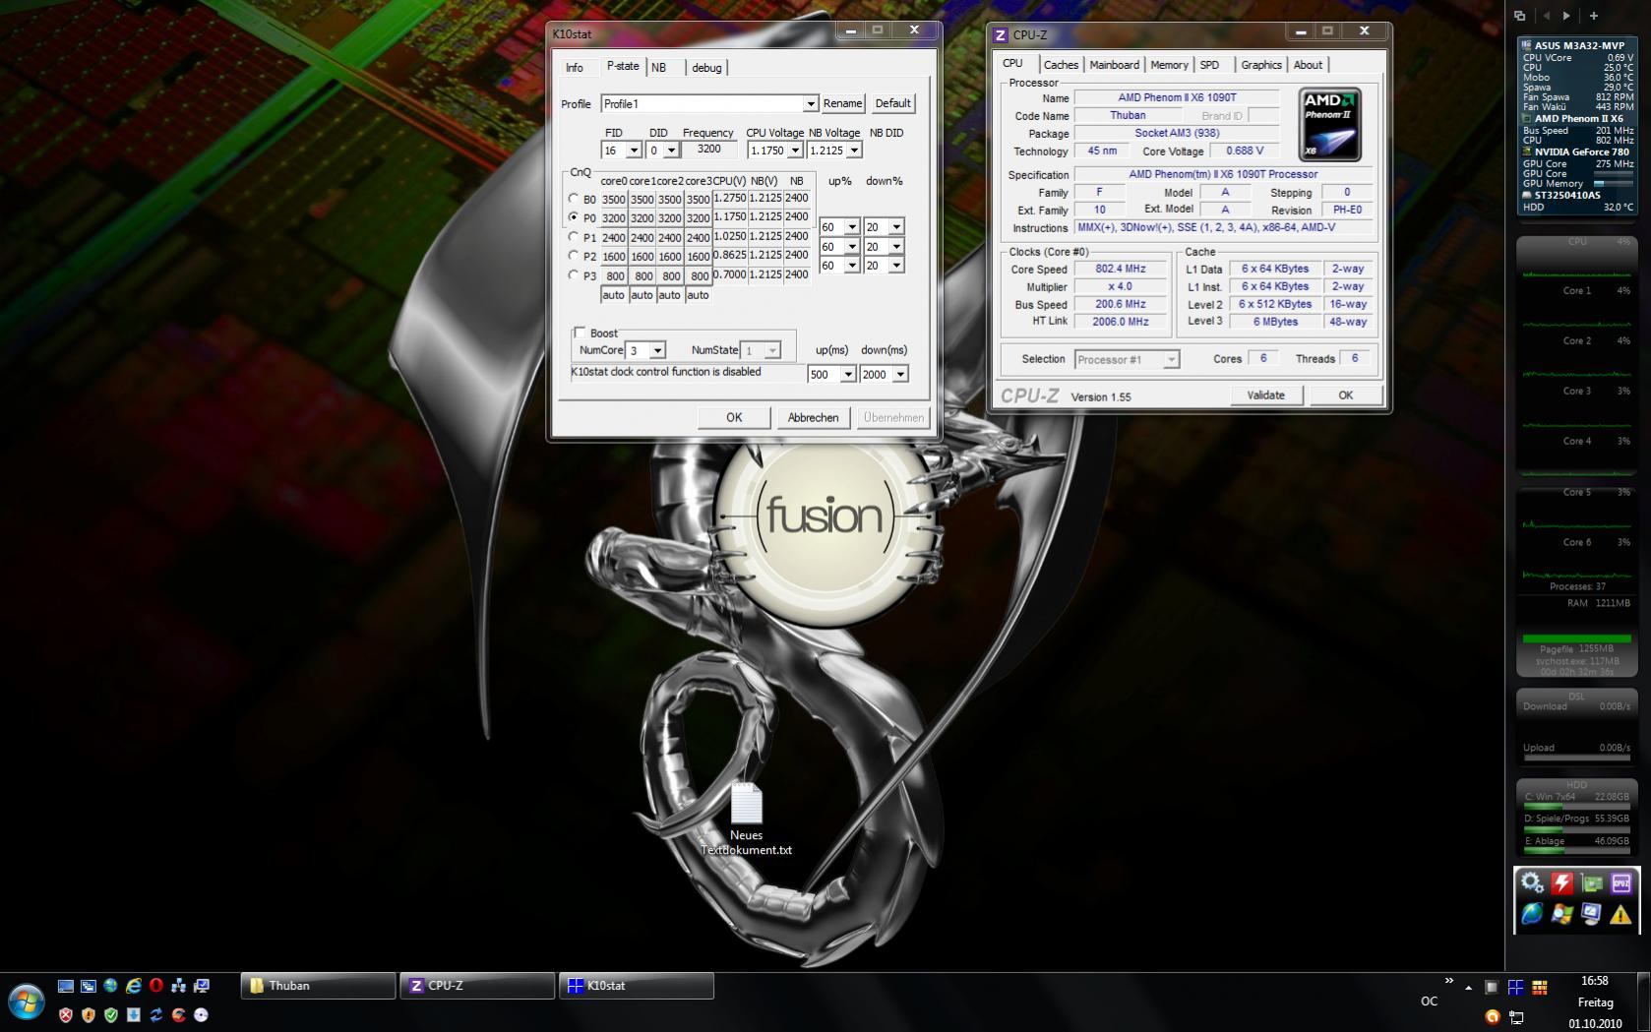Open the network computers quick launch icon
Screen dimensions: 1651x1032
178,986
